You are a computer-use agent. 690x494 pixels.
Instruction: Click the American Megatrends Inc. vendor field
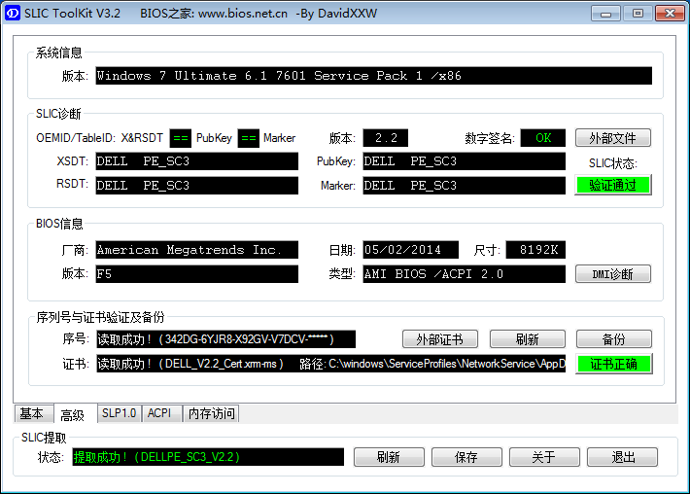tap(196, 250)
